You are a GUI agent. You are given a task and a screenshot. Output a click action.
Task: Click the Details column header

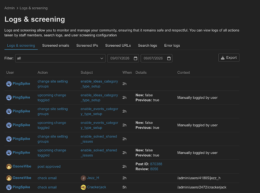(141, 73)
